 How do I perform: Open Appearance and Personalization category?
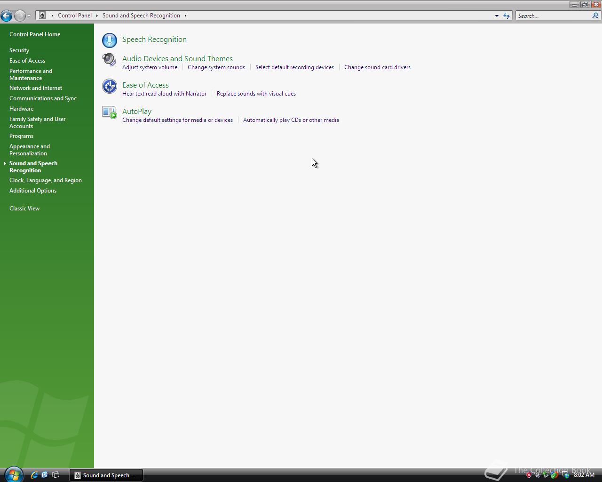[30, 150]
